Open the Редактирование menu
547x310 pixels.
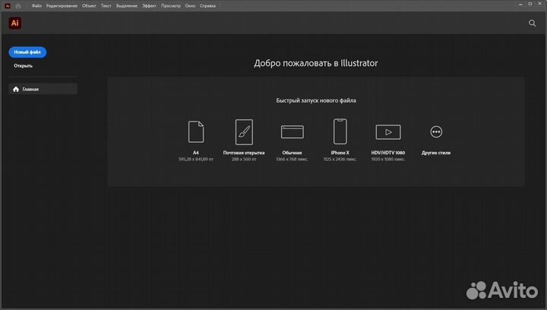pos(62,6)
